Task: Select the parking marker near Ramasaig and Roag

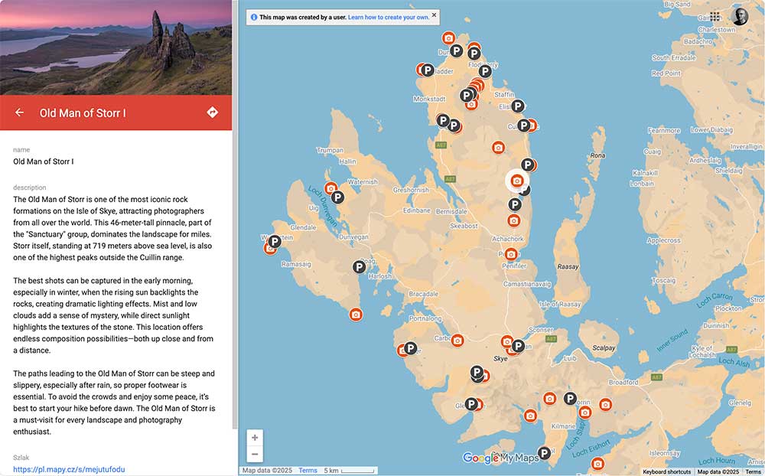Action: [x=359, y=267]
